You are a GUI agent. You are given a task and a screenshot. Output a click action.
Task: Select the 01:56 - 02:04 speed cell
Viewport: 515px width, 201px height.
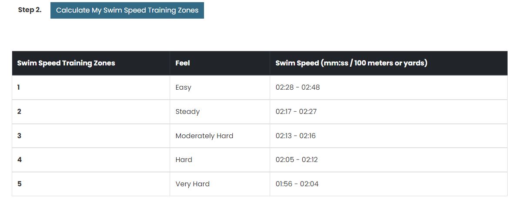pos(297,184)
